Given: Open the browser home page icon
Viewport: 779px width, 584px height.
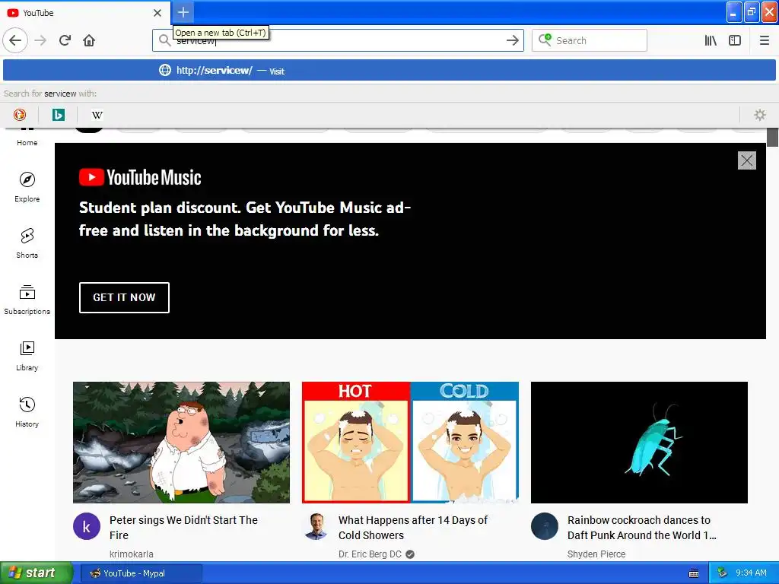Looking at the screenshot, I should tap(89, 40).
